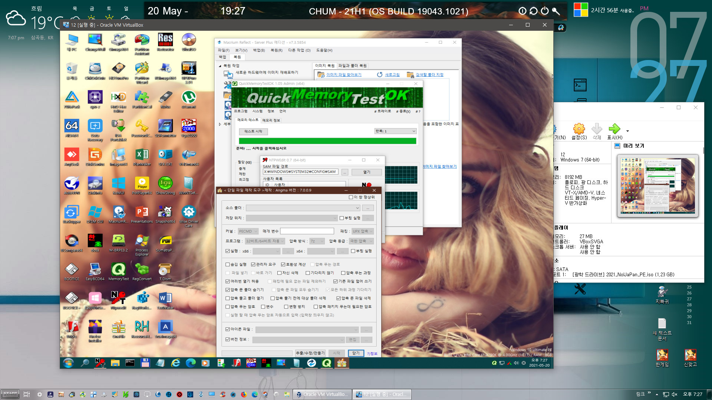
Task: Uncheck the '관리자 요구' checkbox
Action: 253,264
